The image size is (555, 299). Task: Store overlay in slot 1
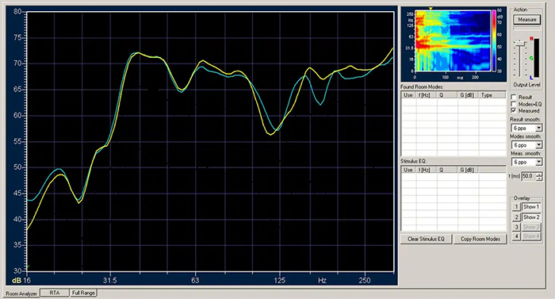click(515, 207)
